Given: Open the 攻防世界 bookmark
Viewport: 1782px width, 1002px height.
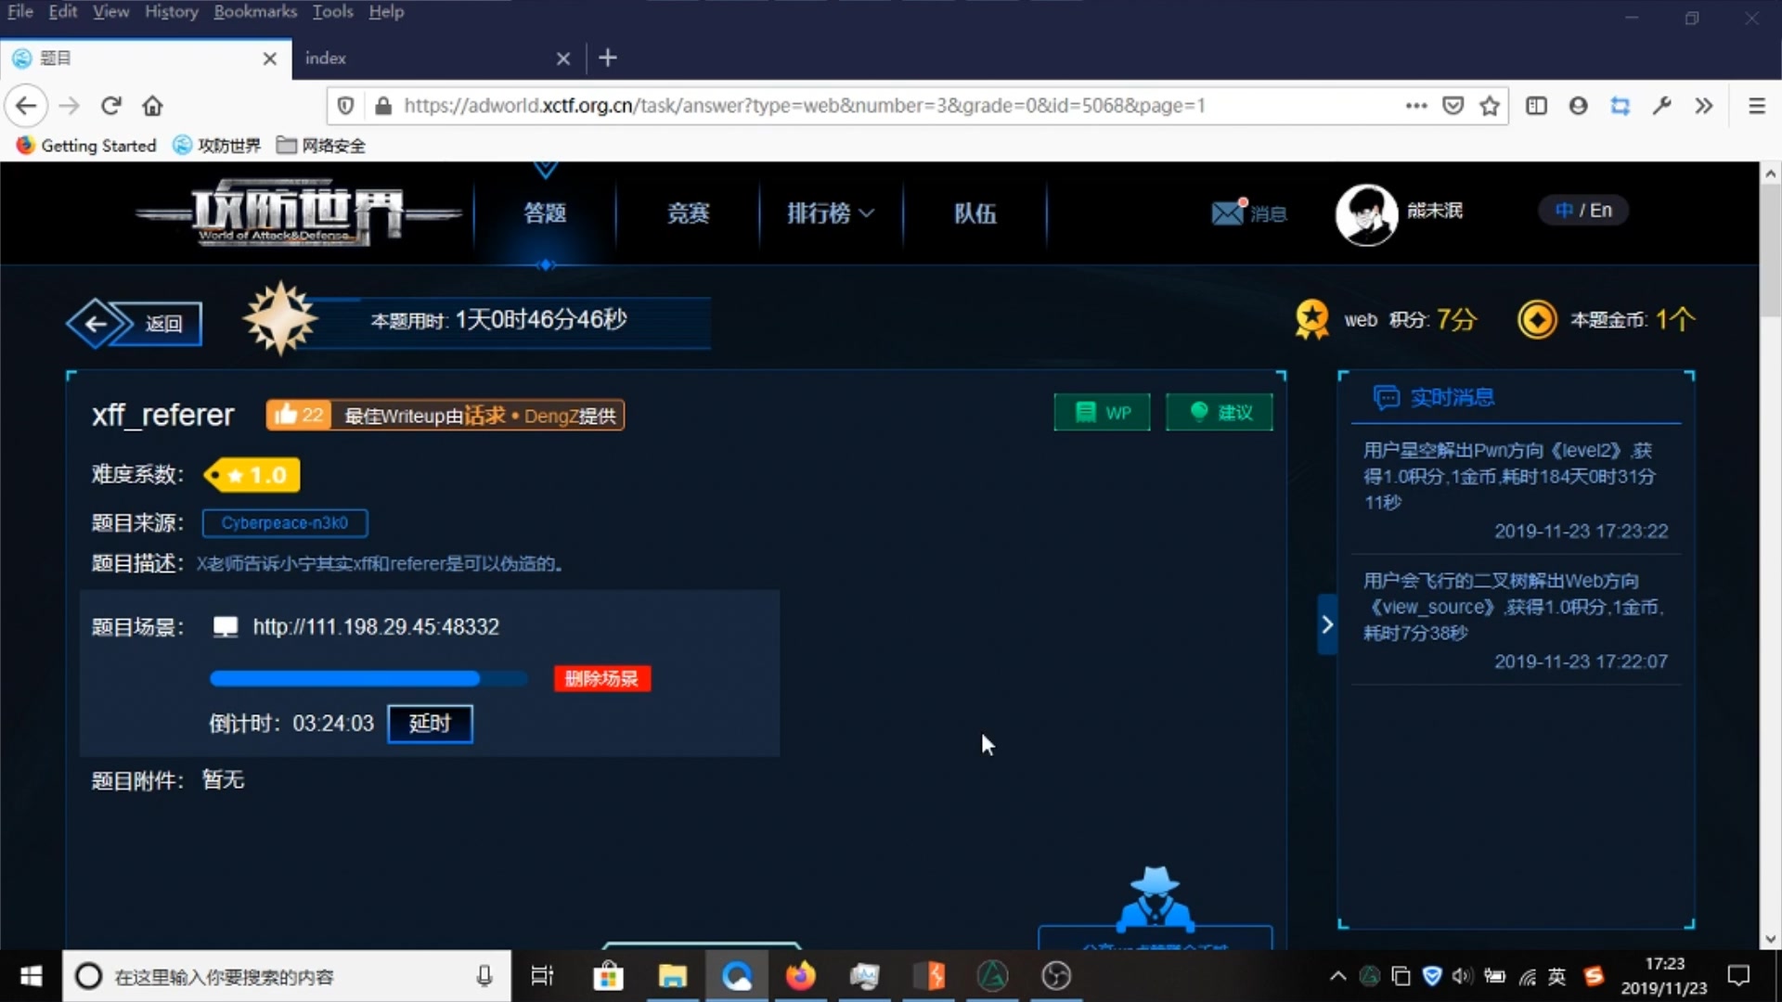Looking at the screenshot, I should [x=217, y=146].
